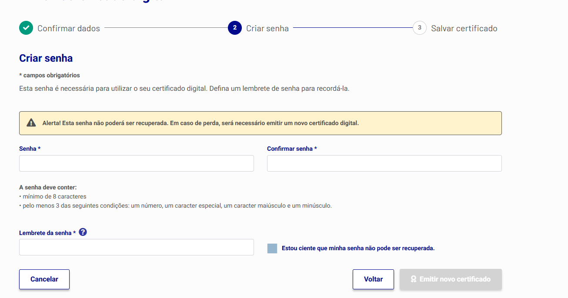Screen dimensions: 568x298
Task: Click the 'Esta senha é necessária' description
Action: 184,89
